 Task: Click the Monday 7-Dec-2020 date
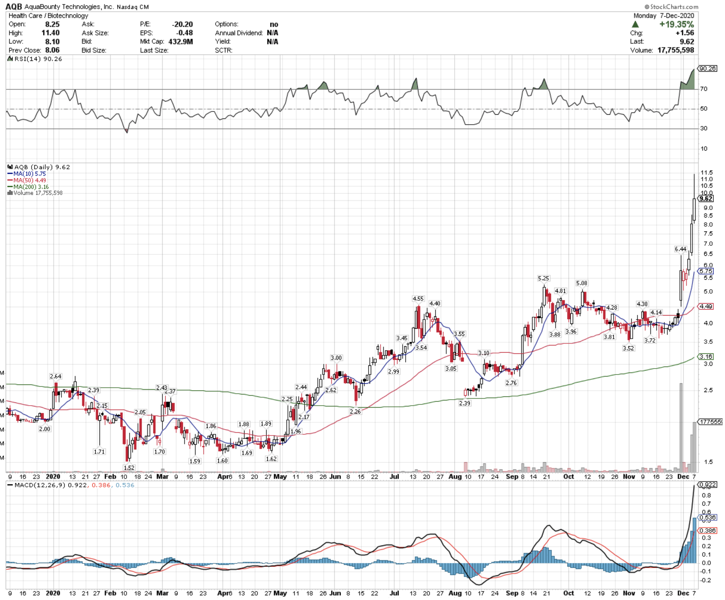[664, 16]
